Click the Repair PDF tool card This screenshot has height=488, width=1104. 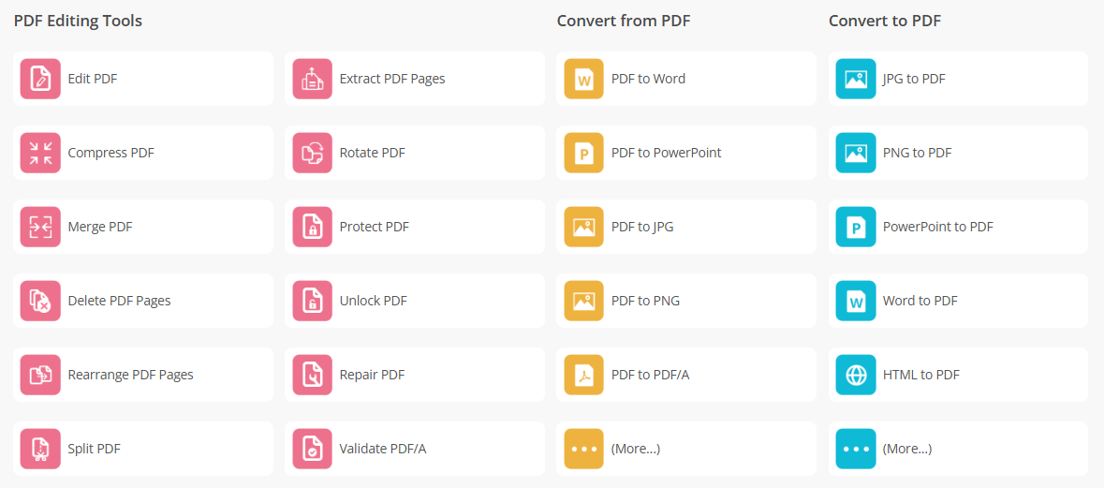(372, 375)
